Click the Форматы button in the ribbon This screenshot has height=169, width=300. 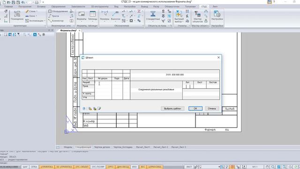coord(82,15)
